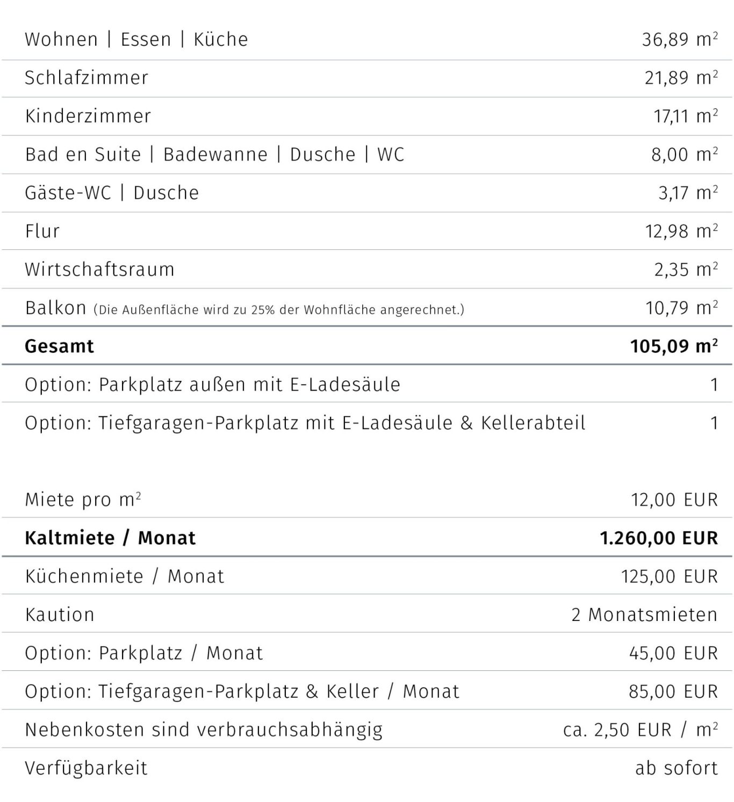
Task: Select the Kaltmiete amount 1.260,00 EUR
Action: (x=659, y=538)
